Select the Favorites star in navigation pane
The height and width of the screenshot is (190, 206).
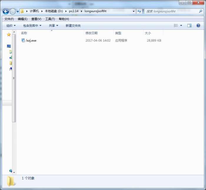[9, 34]
